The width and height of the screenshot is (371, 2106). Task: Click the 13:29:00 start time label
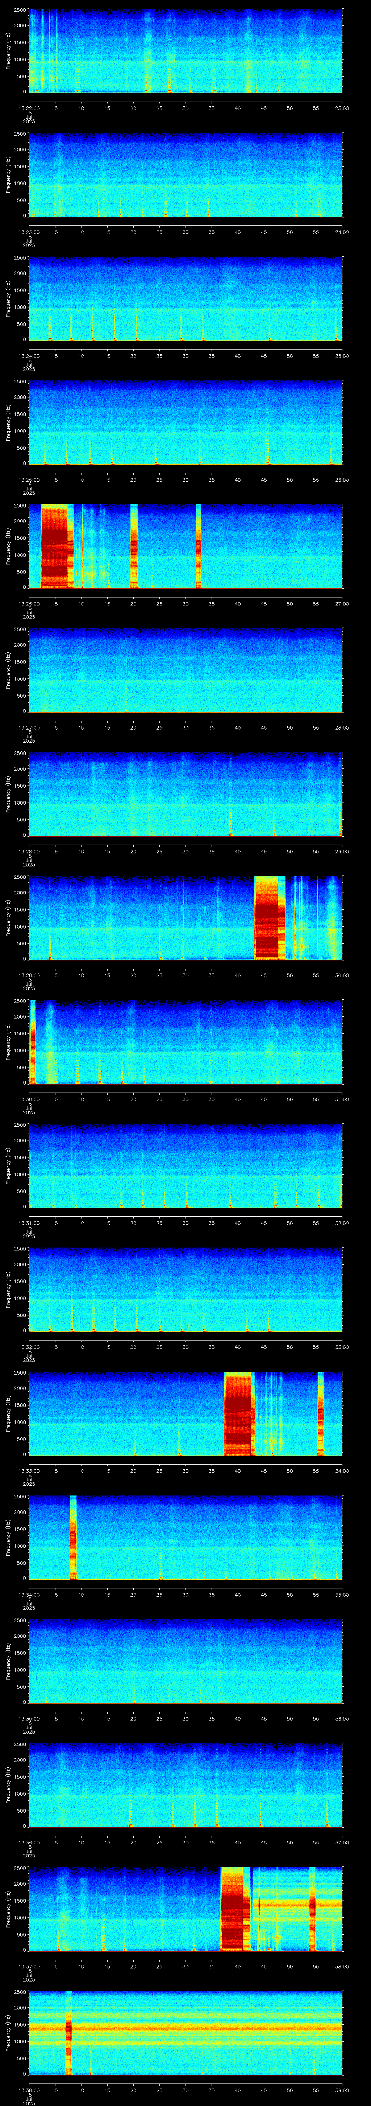point(29,975)
